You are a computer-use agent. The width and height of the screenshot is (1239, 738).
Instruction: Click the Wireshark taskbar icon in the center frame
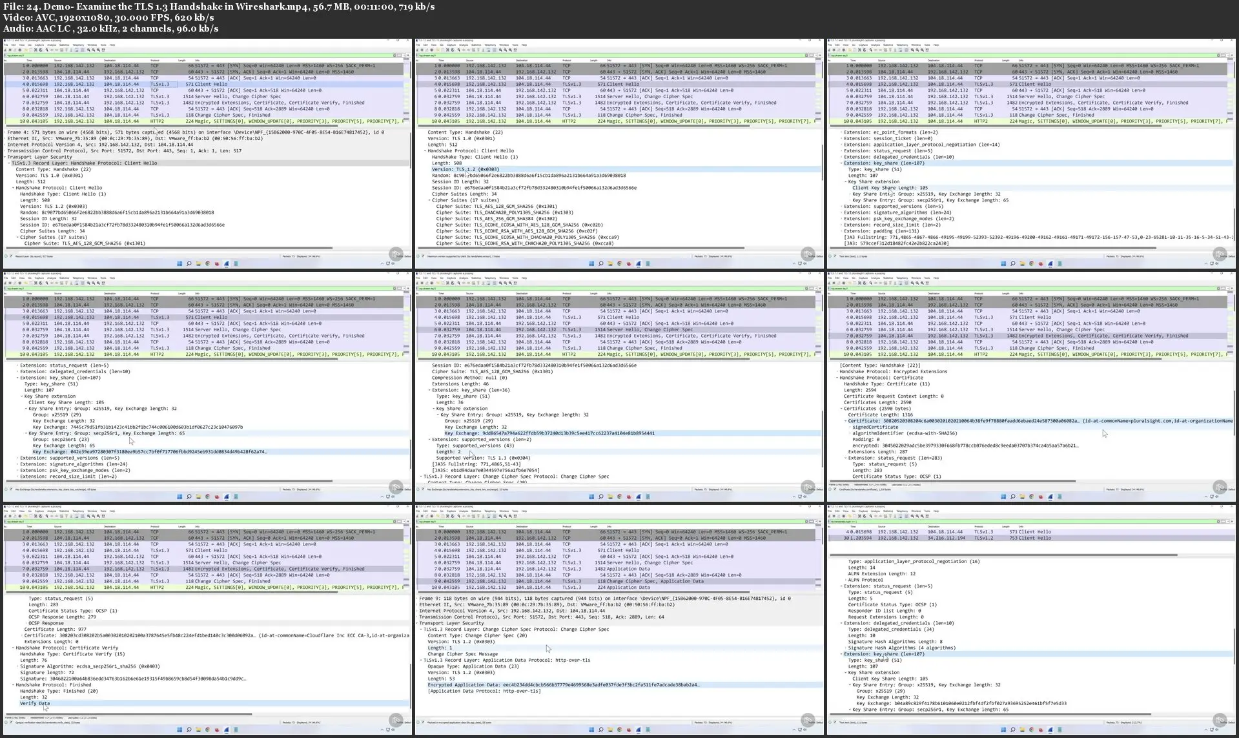(x=639, y=497)
